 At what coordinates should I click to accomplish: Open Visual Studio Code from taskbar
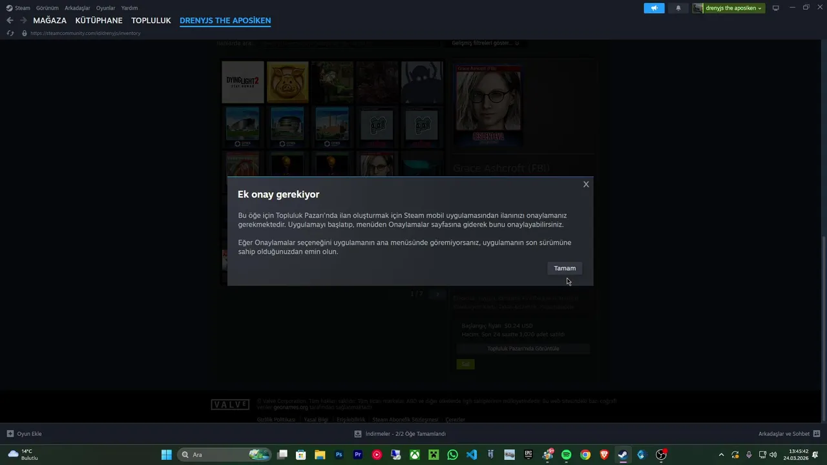pos(472,455)
